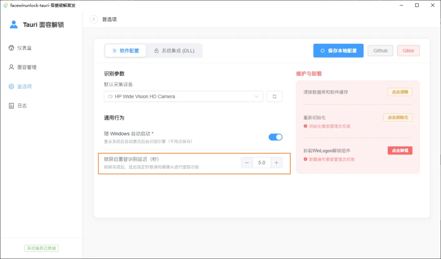Click the 系统服务已就绪 status badge
The width and height of the screenshot is (441, 259).
(x=41, y=248)
